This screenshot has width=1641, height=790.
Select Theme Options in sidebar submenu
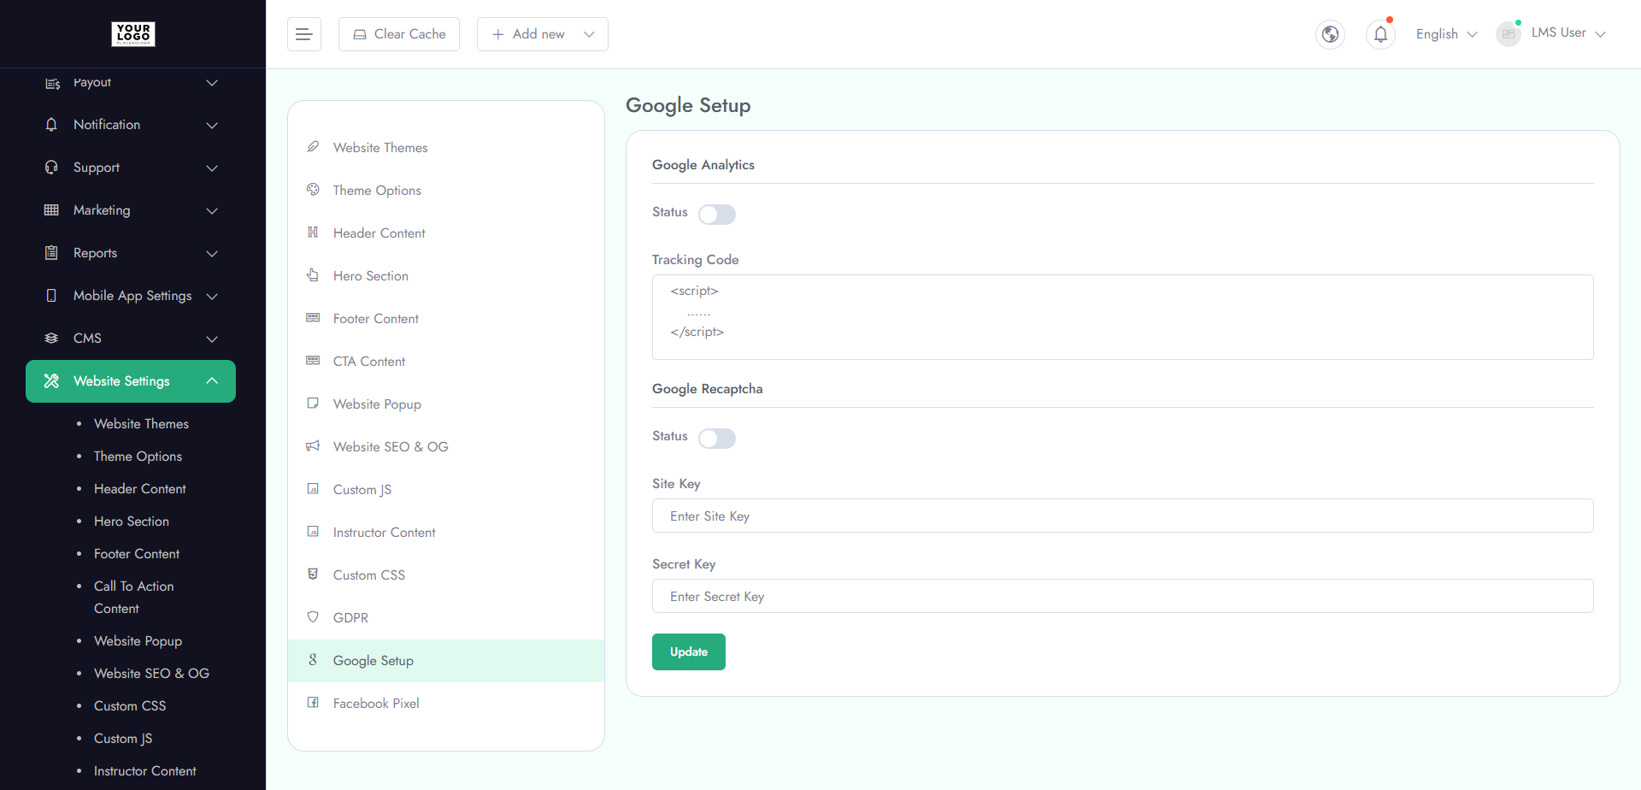pos(138,457)
